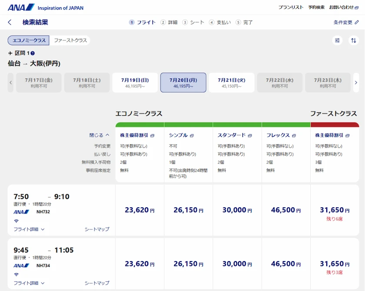This screenshot has width=365, height=291.
Task: Click the help icon next to 区間 1
Action: click(33, 53)
